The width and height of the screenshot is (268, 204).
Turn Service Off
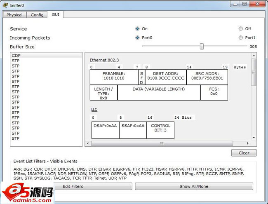coord(241,29)
